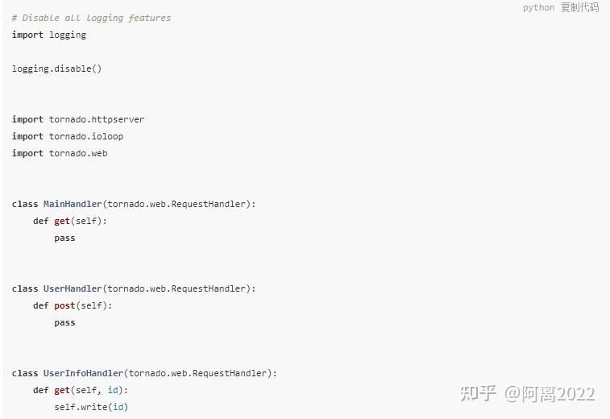Click the @阿离2022 watermark text
This screenshot has width=610, height=419.
point(550,394)
